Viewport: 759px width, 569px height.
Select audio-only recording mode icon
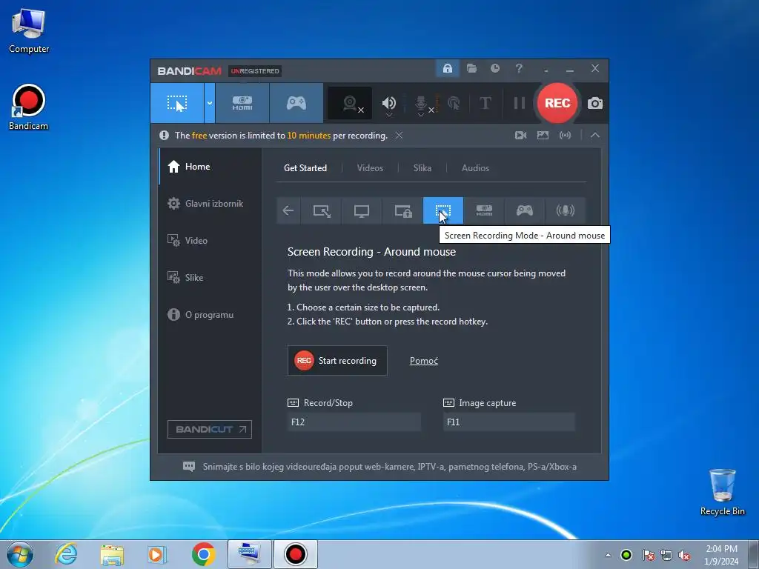(x=565, y=210)
